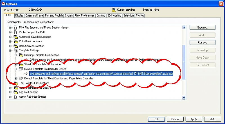Select Data Sources Location in the tree
This screenshot has height=124, width=225.
click(31, 46)
